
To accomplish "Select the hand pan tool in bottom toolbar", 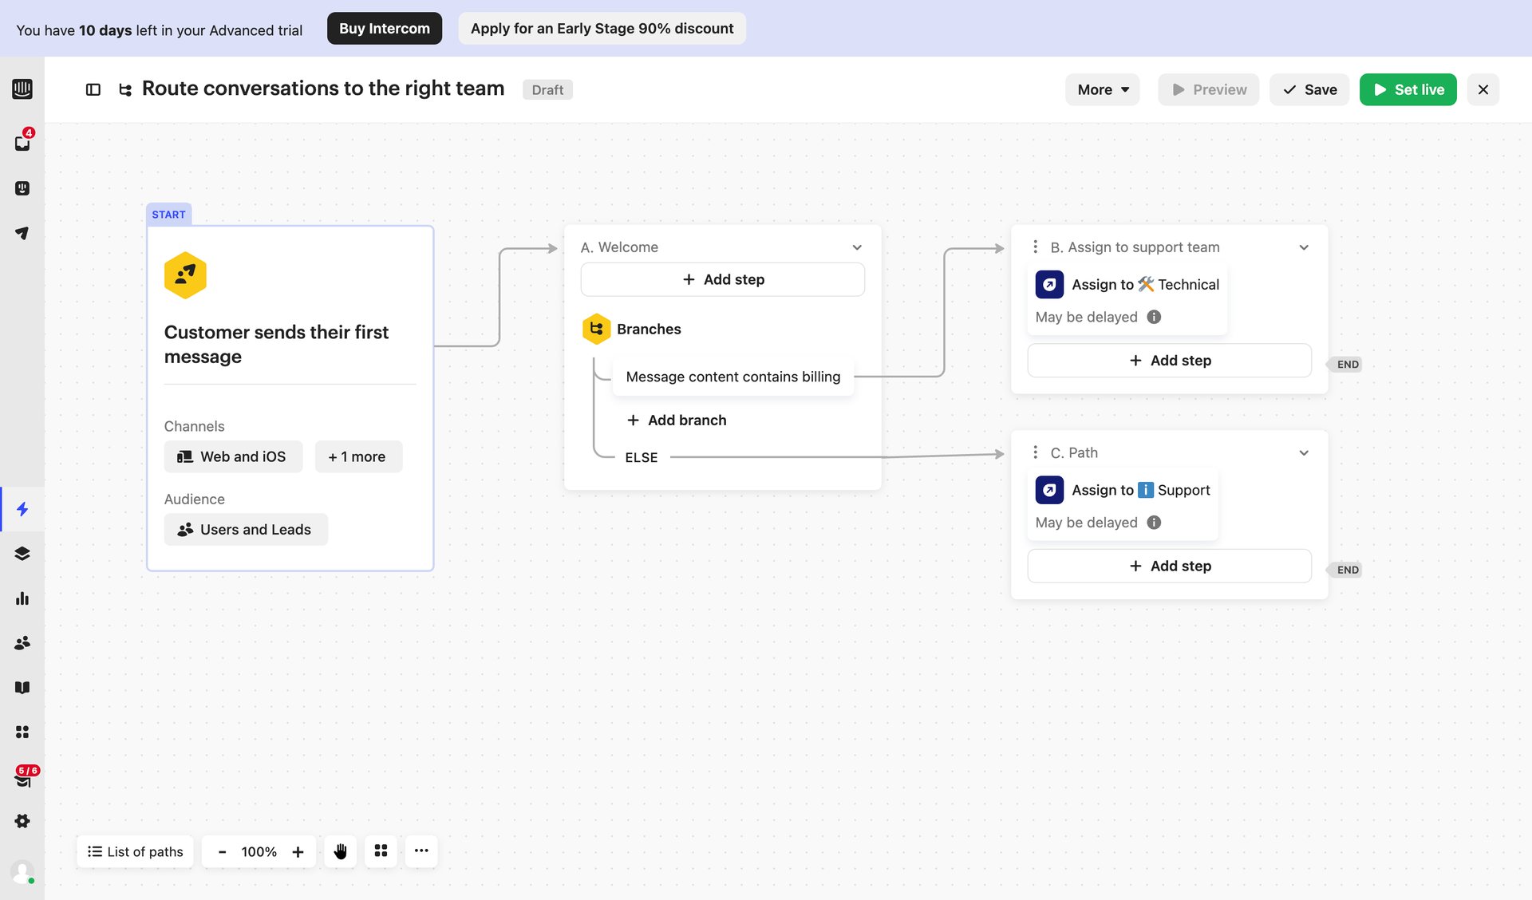I will (340, 851).
